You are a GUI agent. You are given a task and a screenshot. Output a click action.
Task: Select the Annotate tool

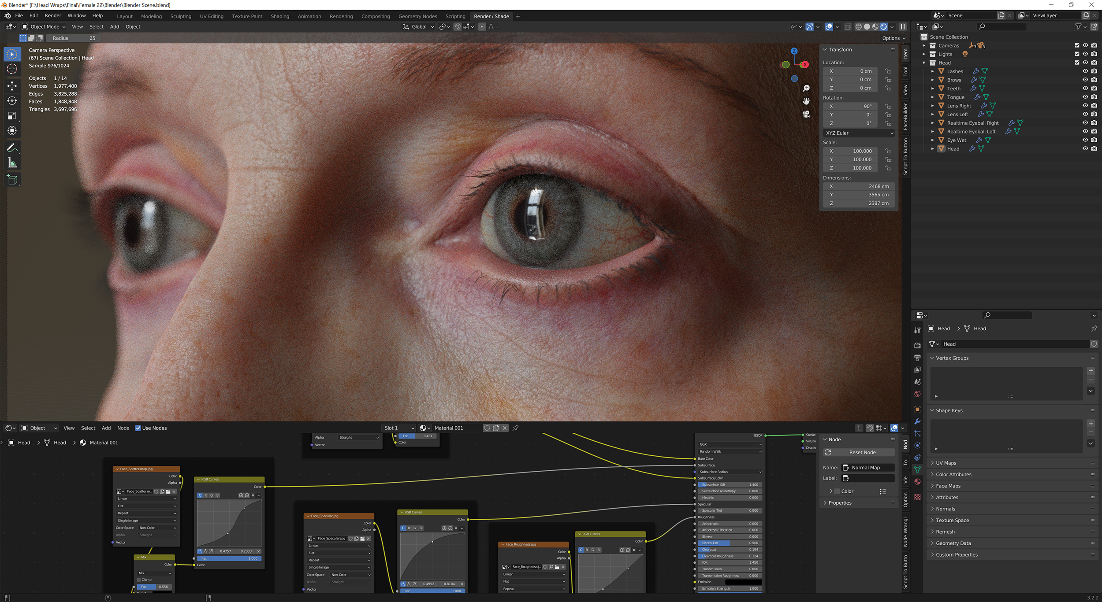pyautogui.click(x=12, y=147)
